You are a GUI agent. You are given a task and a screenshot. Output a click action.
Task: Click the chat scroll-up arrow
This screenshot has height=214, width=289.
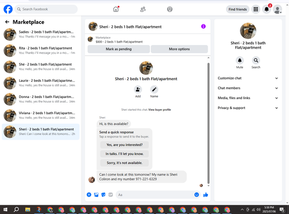pos(208,58)
